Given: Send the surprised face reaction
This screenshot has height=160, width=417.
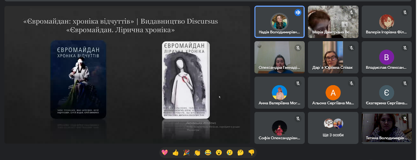Looking at the screenshot, I should tap(219, 152).
